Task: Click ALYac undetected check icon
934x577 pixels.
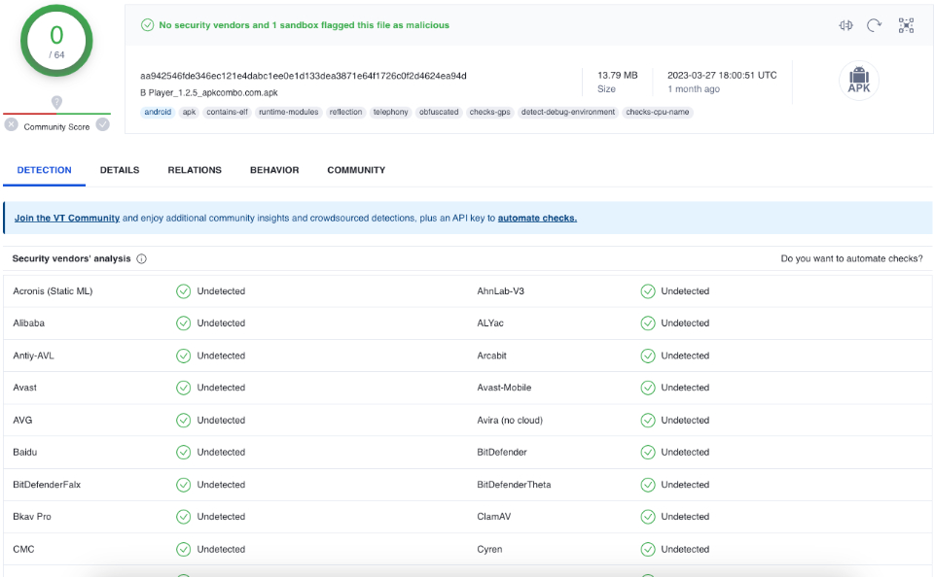Action: click(648, 323)
